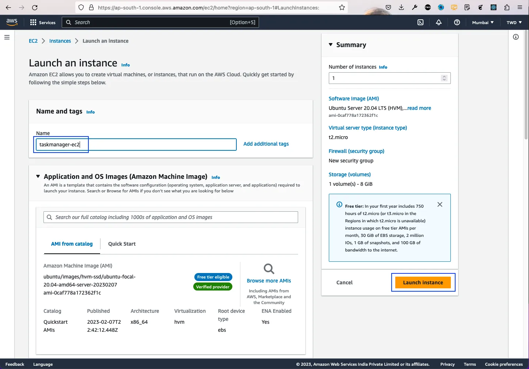
Task: Open the Mumbai region dropdown
Action: click(x=483, y=22)
